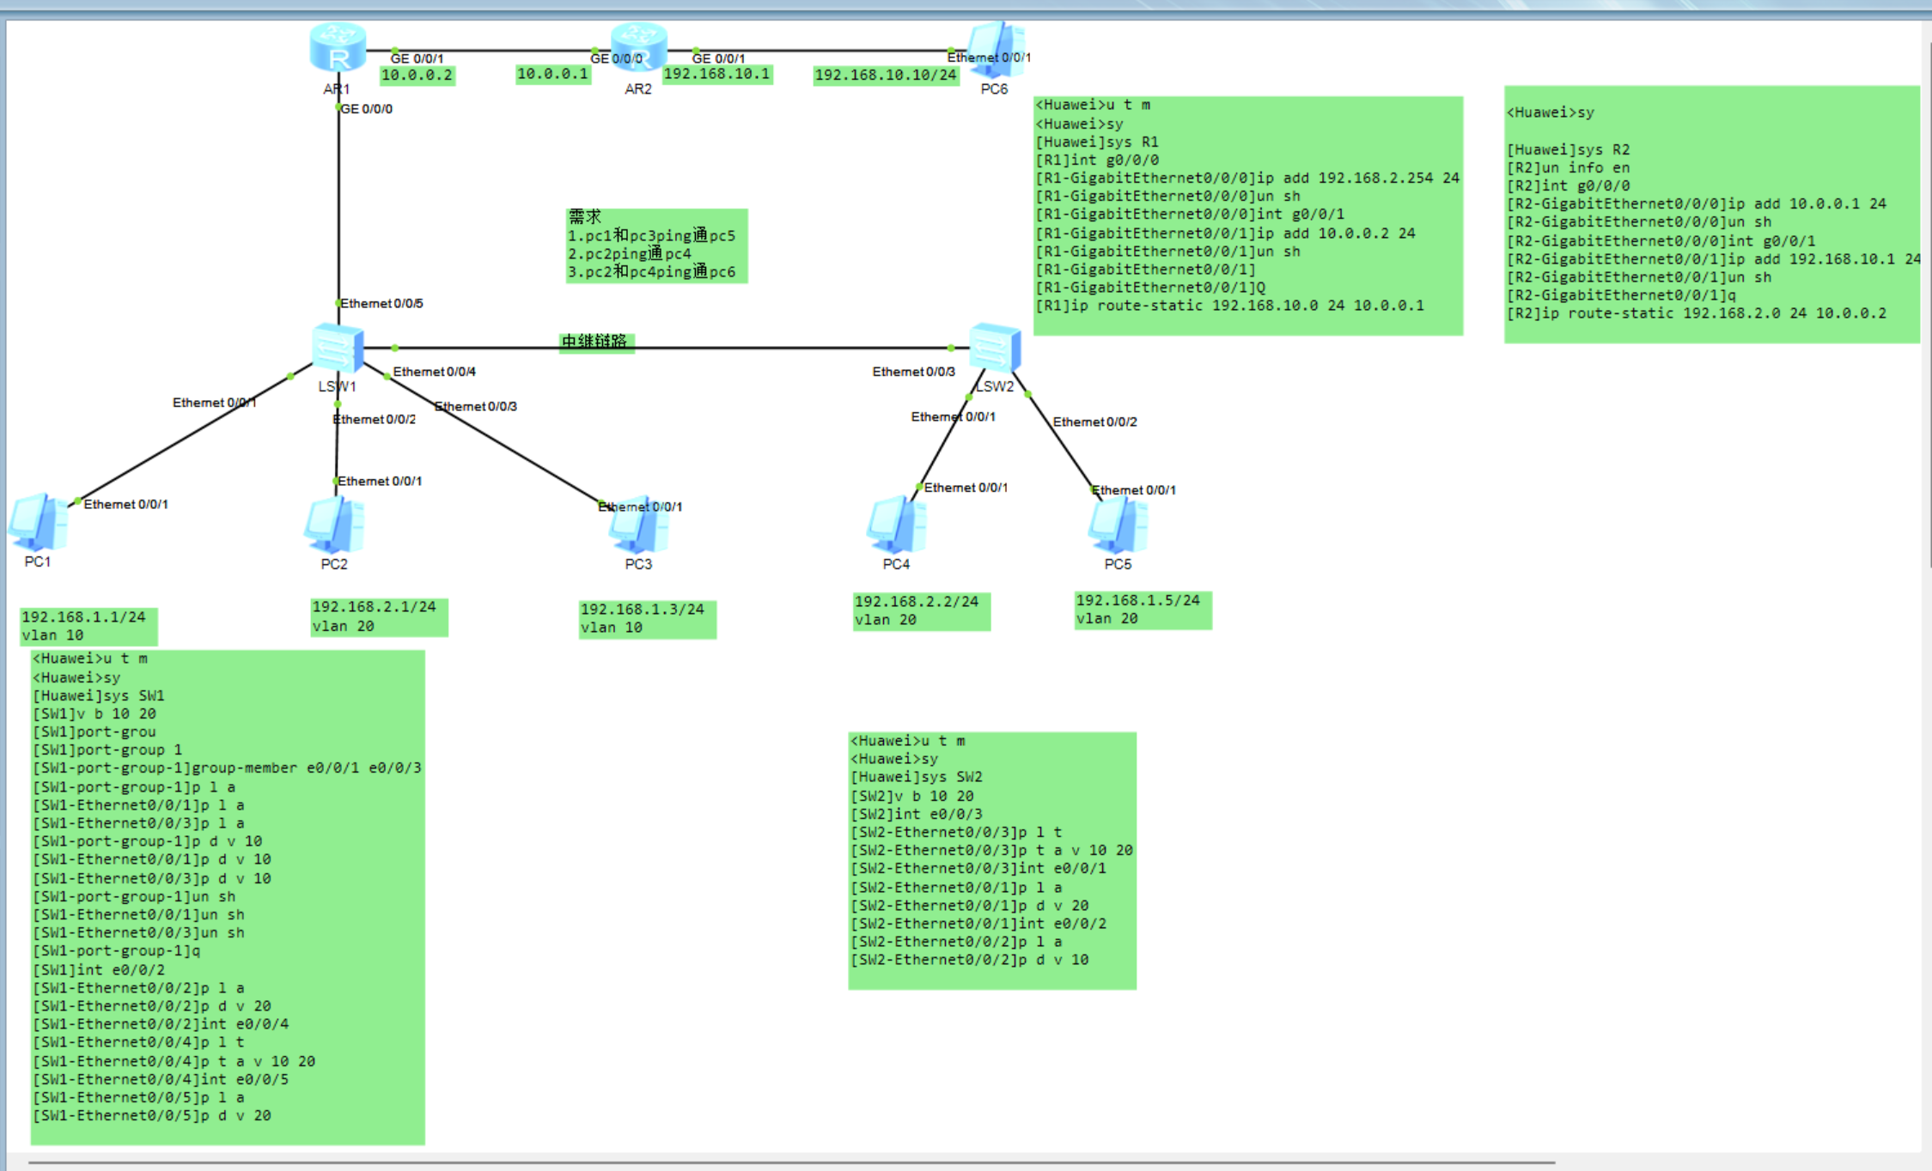Select the AR2 router icon

coord(638,47)
